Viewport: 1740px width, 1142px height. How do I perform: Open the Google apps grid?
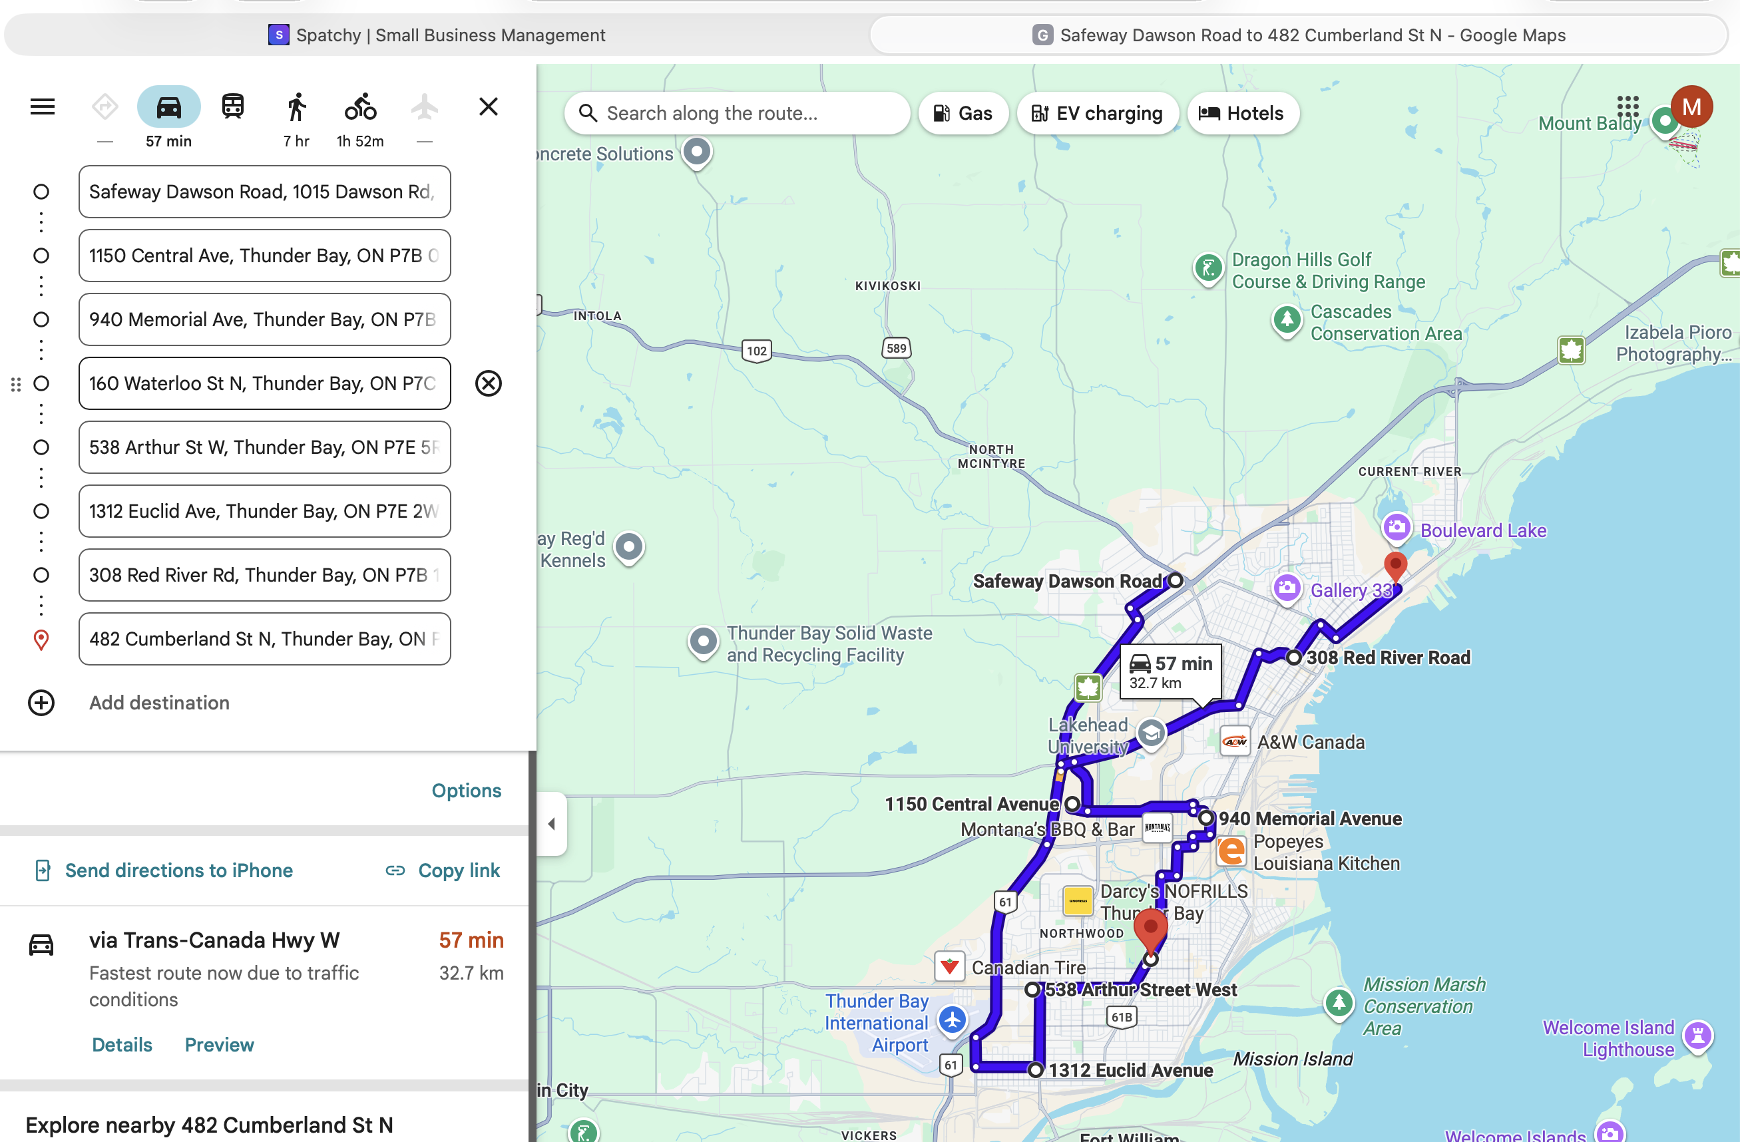point(1628,106)
